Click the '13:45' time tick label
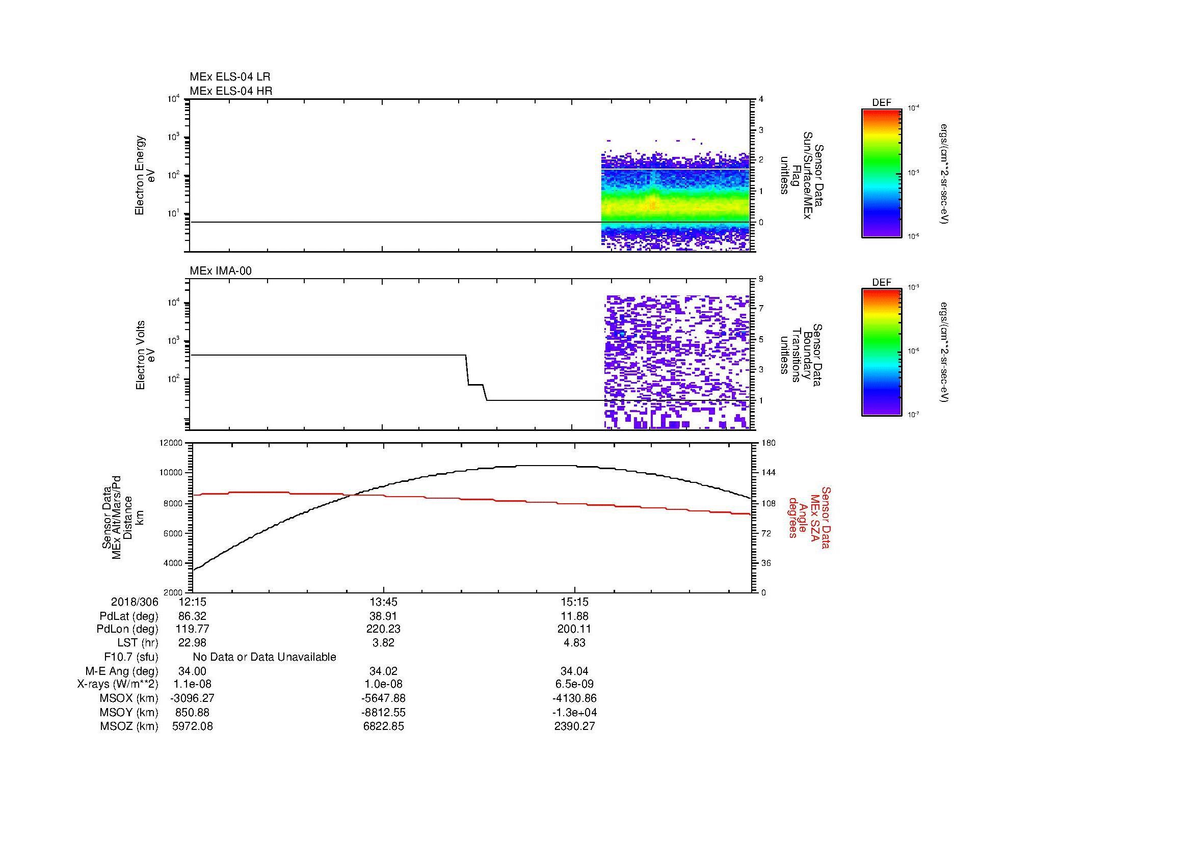This screenshot has height=842, width=1192. [384, 602]
